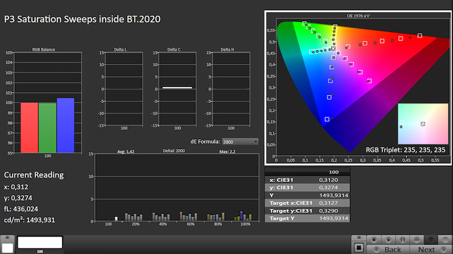Click the 100% bar group in DeltaE chart

coord(243,216)
